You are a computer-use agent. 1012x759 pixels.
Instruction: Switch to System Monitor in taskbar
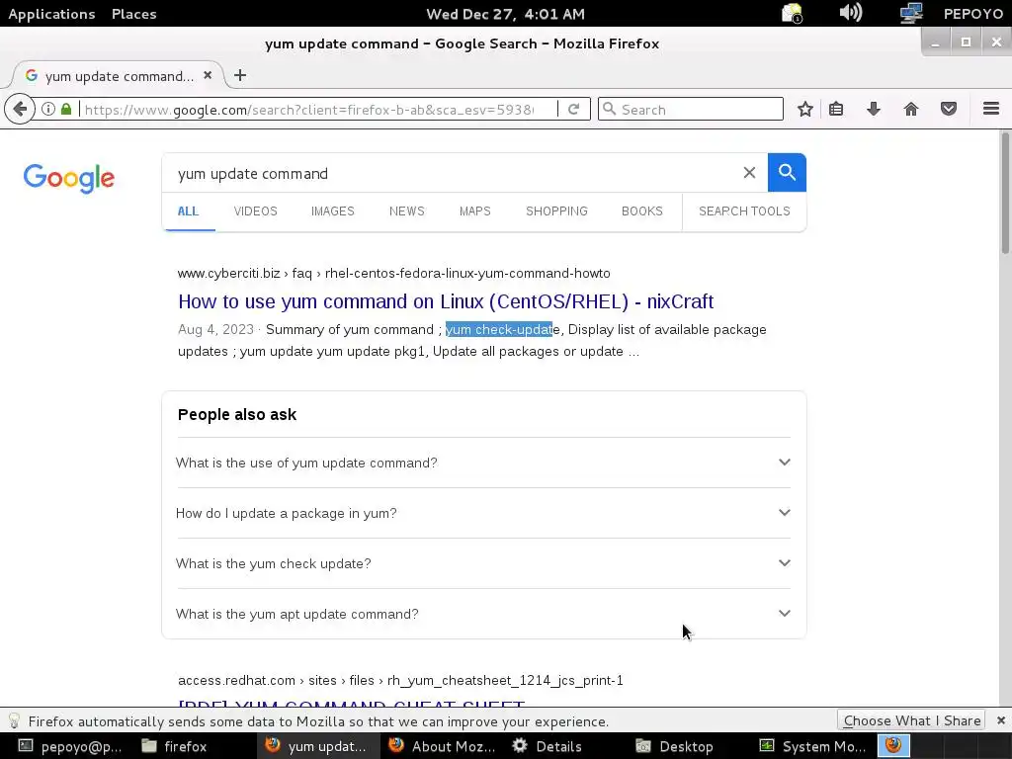click(x=812, y=746)
